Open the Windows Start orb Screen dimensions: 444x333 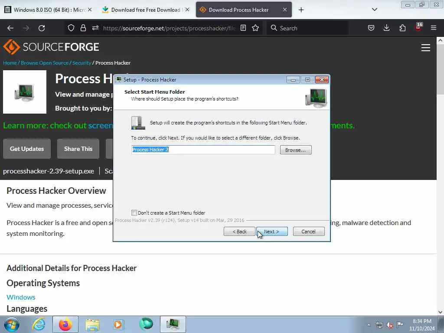(x=11, y=324)
